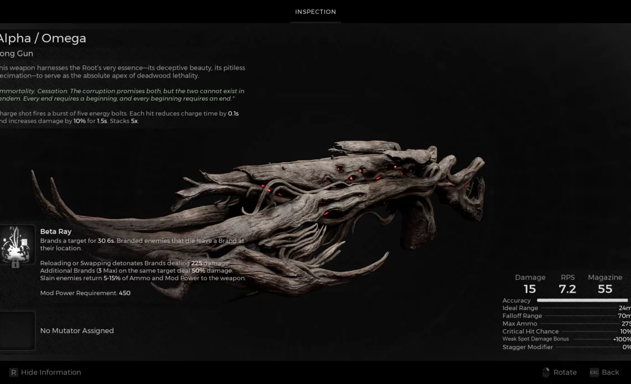Click the Alpha / Omega weapon title
This screenshot has width=631, height=384.
(42, 38)
